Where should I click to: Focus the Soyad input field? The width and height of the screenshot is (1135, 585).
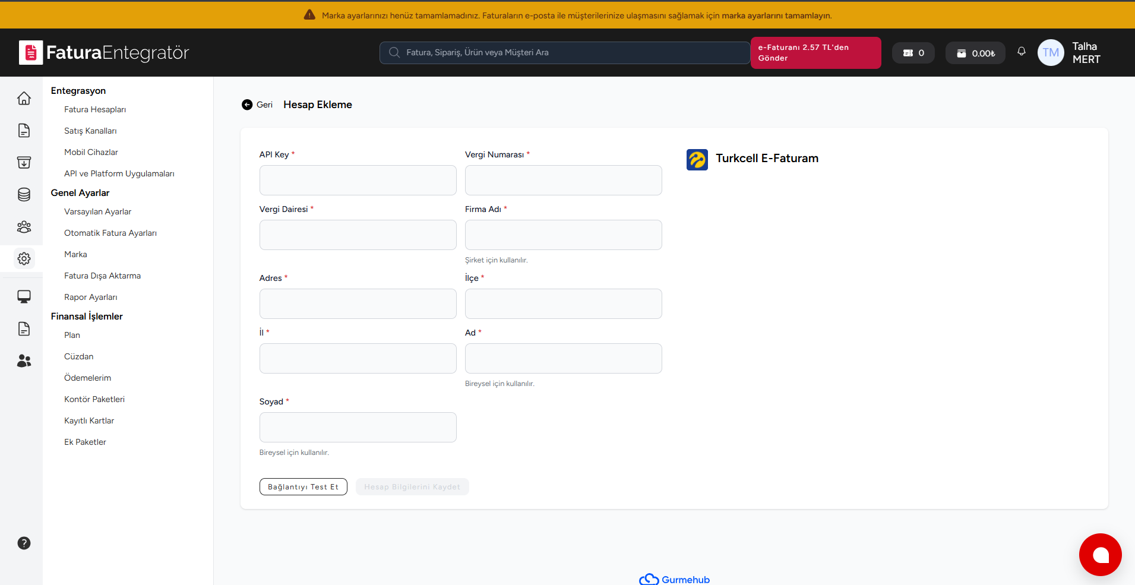point(358,427)
